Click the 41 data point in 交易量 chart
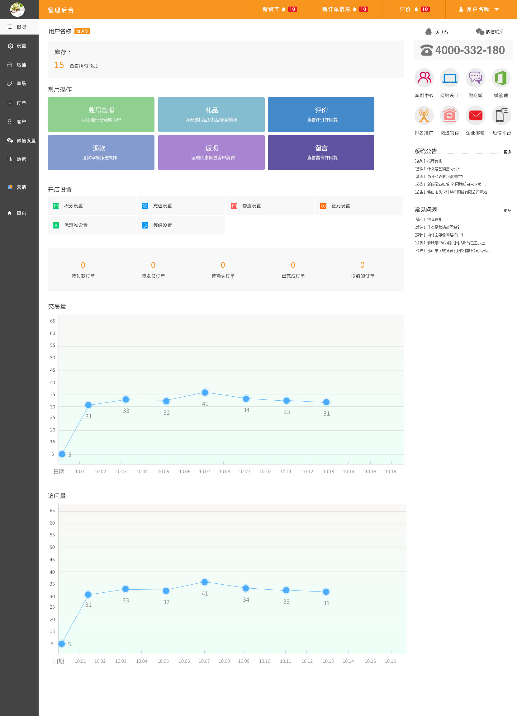This screenshot has height=716, width=517. (205, 393)
